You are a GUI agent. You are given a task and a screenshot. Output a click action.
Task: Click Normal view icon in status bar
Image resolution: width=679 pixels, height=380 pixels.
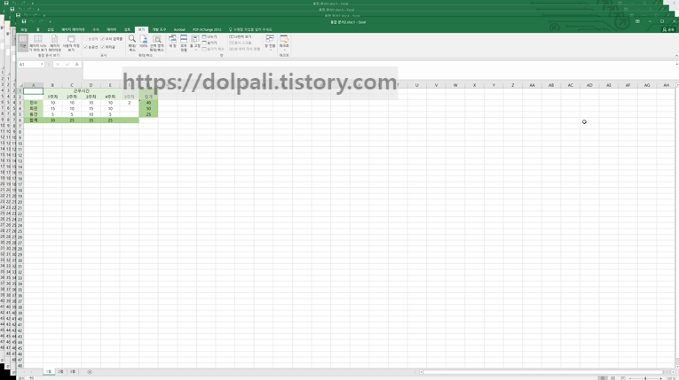[603, 378]
